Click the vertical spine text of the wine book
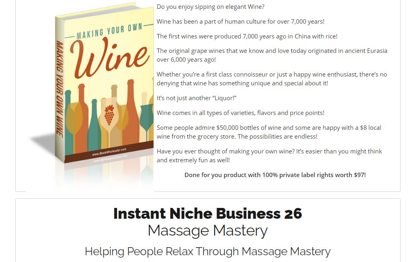The width and height of the screenshot is (415, 262). point(59,89)
